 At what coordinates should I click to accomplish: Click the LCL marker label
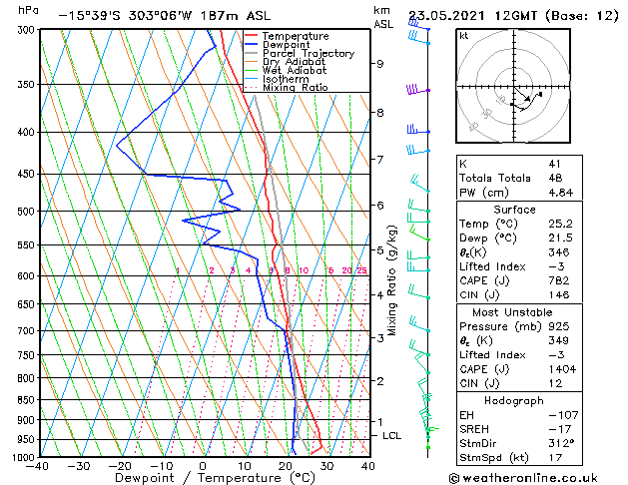tap(391, 436)
